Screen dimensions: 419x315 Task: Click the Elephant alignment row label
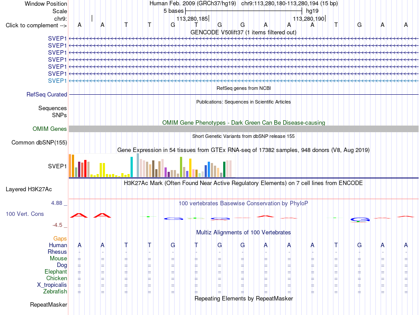56,272
